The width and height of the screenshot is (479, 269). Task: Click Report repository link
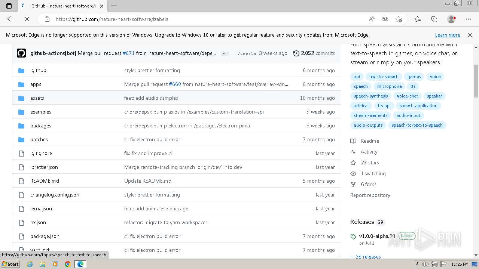[x=370, y=195]
